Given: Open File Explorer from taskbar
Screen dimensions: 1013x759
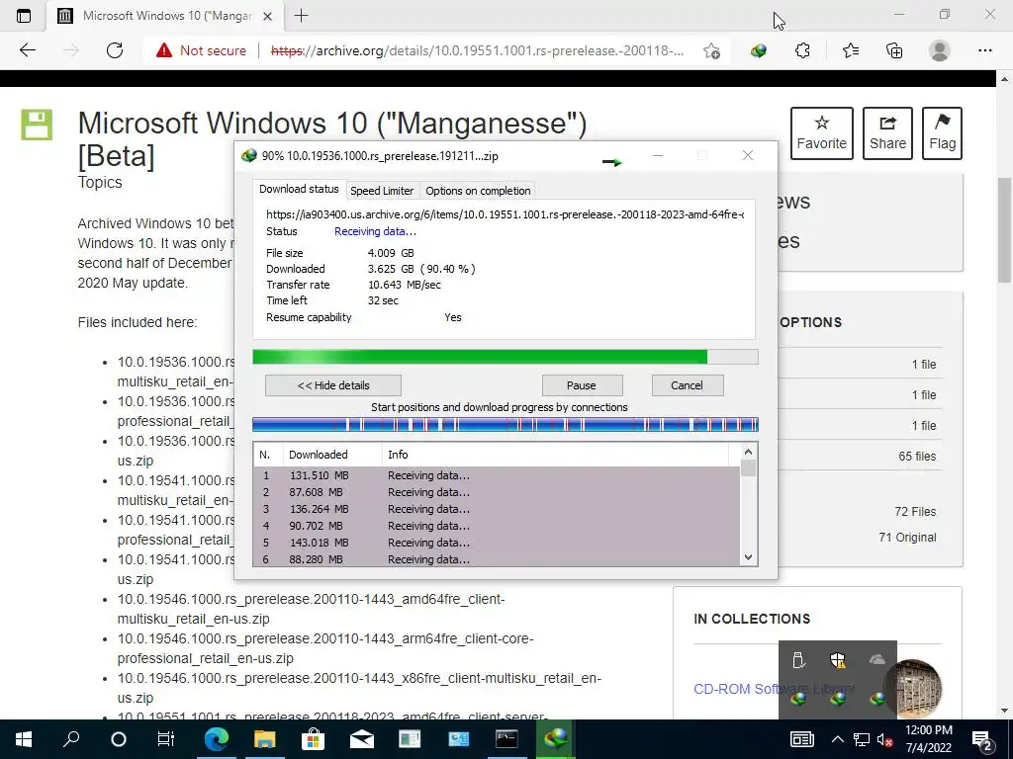Looking at the screenshot, I should (x=264, y=739).
